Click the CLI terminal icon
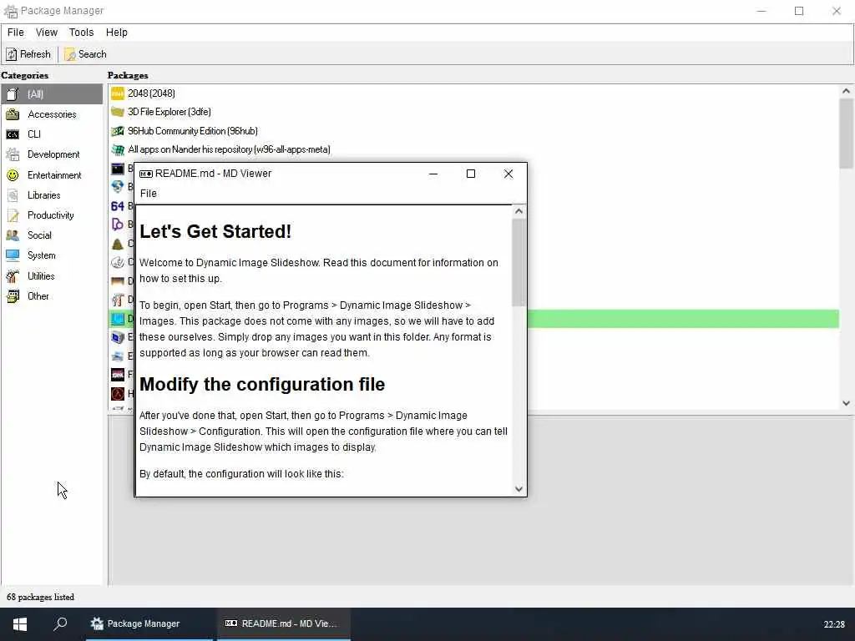 [x=13, y=134]
